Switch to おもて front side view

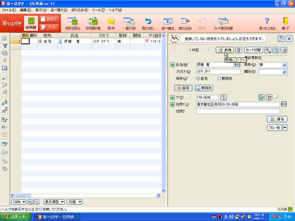coord(49,19)
